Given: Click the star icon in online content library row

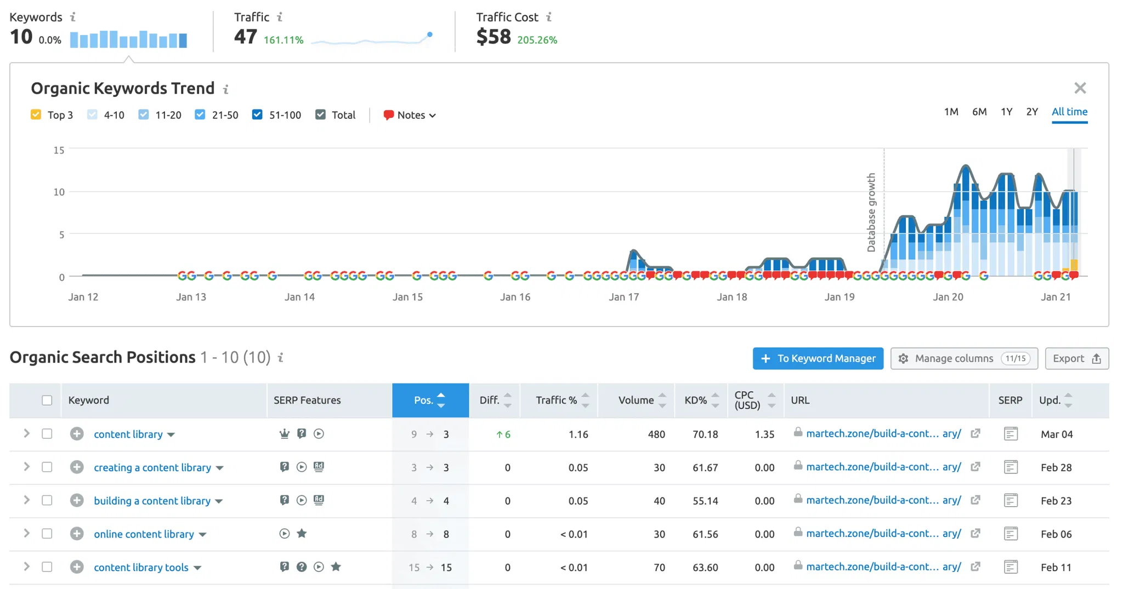Looking at the screenshot, I should (x=302, y=534).
